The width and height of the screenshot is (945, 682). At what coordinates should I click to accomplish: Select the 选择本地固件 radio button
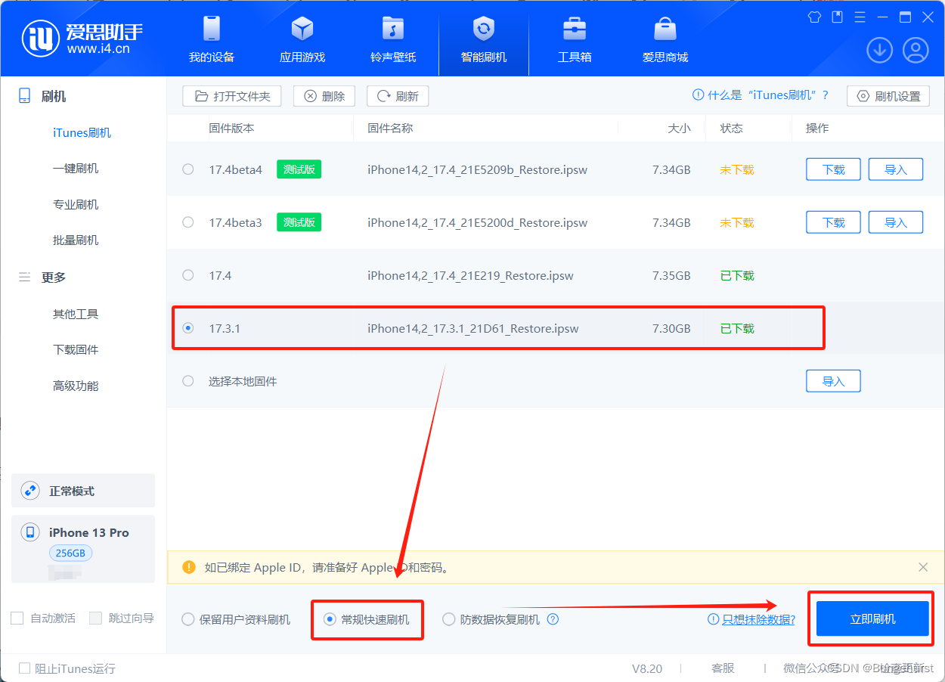click(188, 381)
